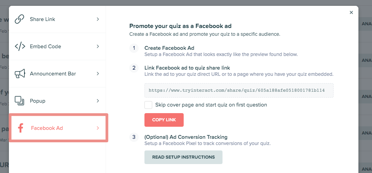The image size is (372, 173).
Task: Click the quiz share URL field
Action: click(239, 90)
